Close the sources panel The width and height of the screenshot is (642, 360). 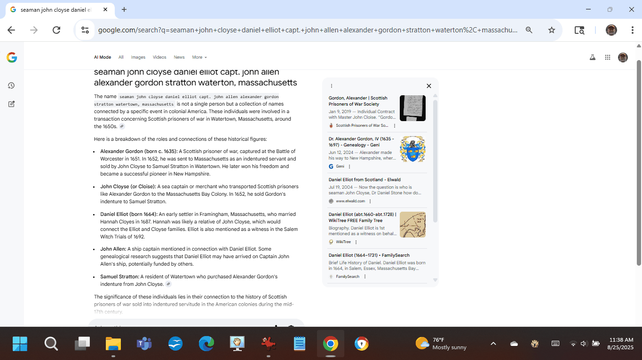[428, 86]
